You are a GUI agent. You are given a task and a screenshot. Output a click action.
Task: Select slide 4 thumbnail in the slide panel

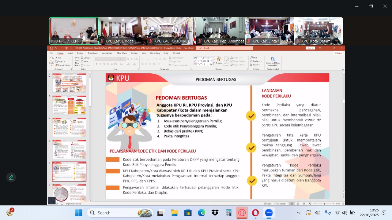69,127
